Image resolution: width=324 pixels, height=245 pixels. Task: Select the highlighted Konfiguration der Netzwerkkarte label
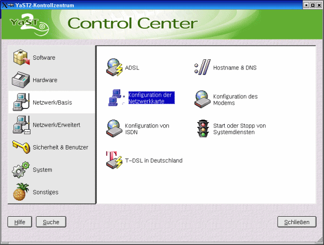151,98
